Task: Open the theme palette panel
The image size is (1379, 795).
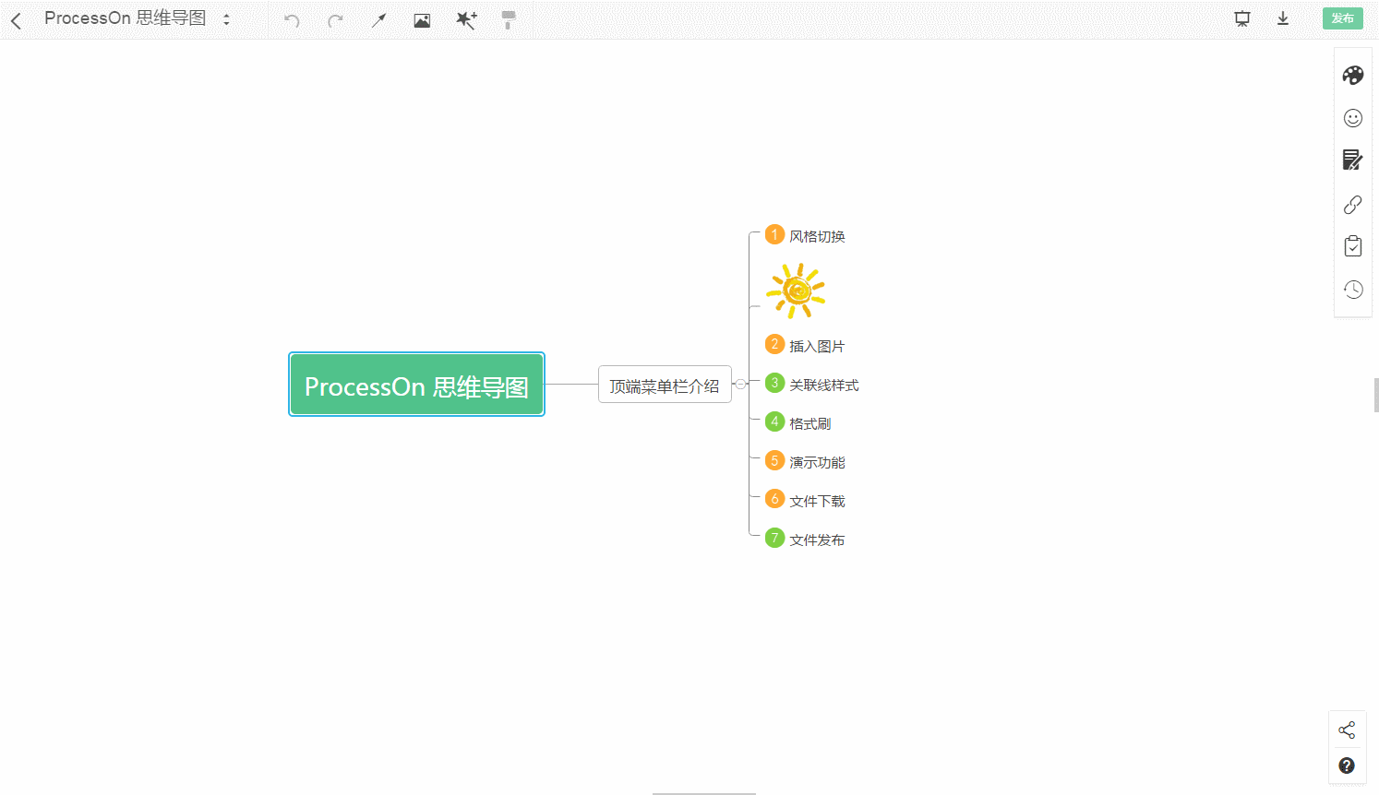Action: click(x=1352, y=75)
